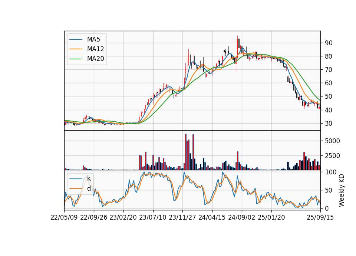The width and height of the screenshot is (356, 256).
Task: Click the 22/09/26 date tick label
Action: click(x=94, y=218)
